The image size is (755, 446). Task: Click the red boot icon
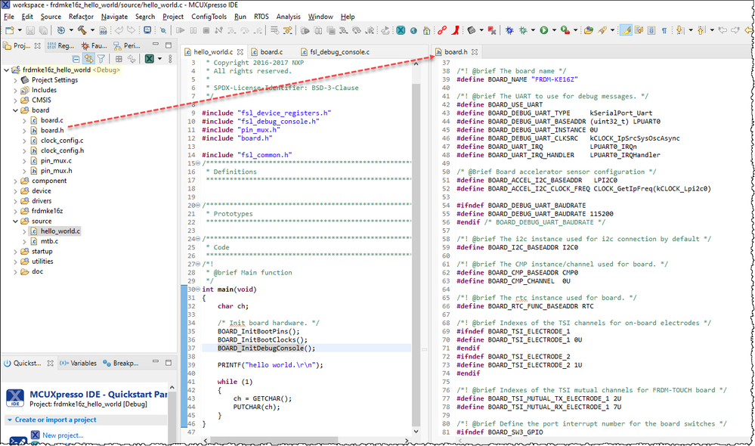coord(455,30)
